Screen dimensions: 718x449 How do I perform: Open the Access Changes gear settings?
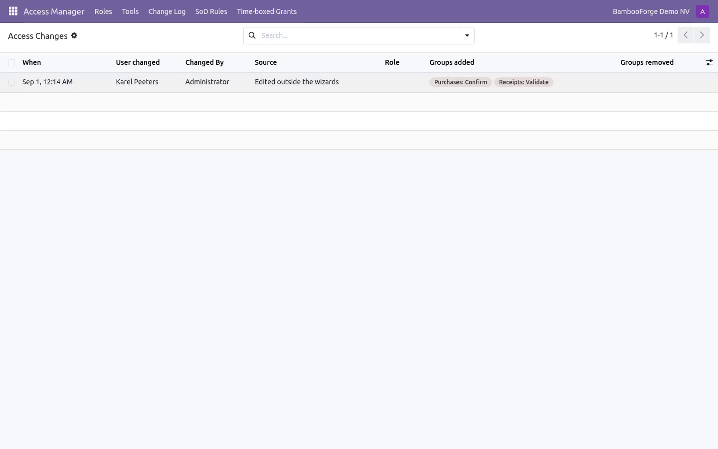(x=74, y=35)
